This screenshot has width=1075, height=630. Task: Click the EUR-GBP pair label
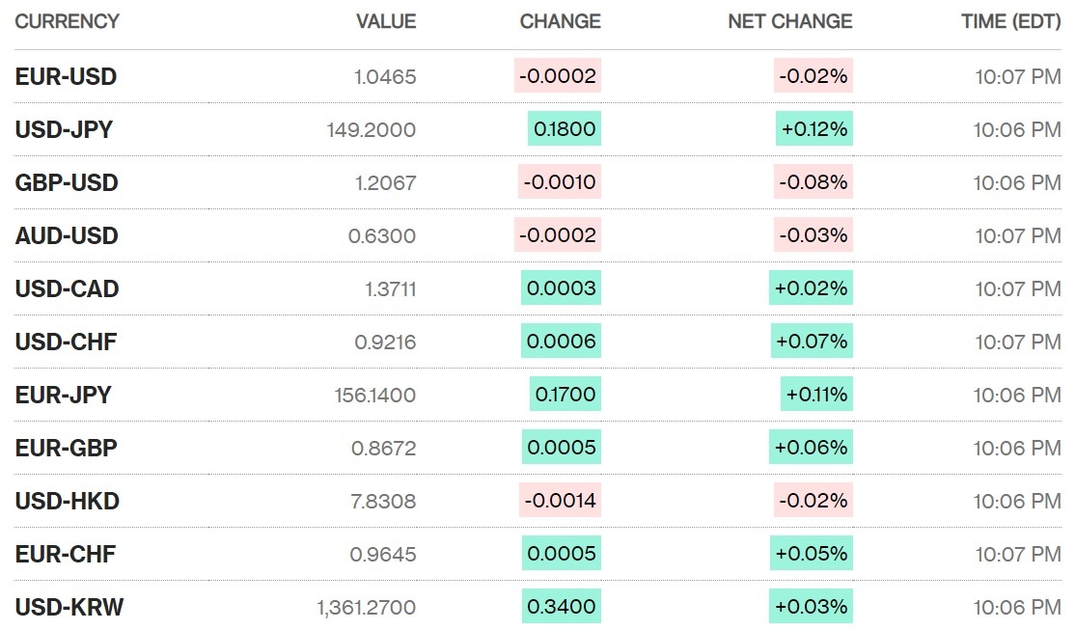click(x=66, y=449)
